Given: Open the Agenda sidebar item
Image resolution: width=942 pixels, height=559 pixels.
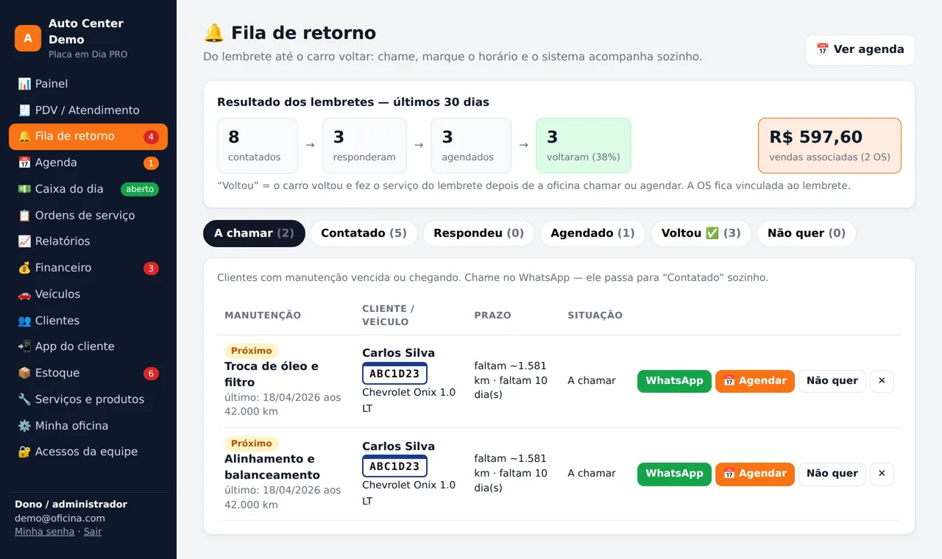Looking at the screenshot, I should (88, 163).
